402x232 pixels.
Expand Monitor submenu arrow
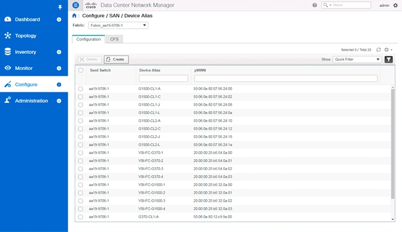coord(59,68)
